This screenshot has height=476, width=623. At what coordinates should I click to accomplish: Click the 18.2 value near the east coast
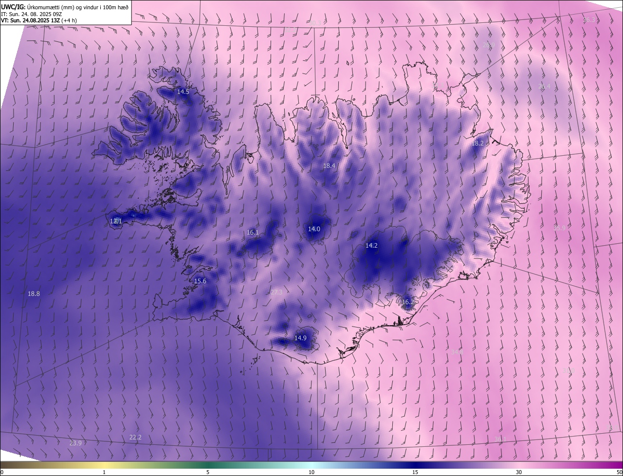[x=478, y=143]
